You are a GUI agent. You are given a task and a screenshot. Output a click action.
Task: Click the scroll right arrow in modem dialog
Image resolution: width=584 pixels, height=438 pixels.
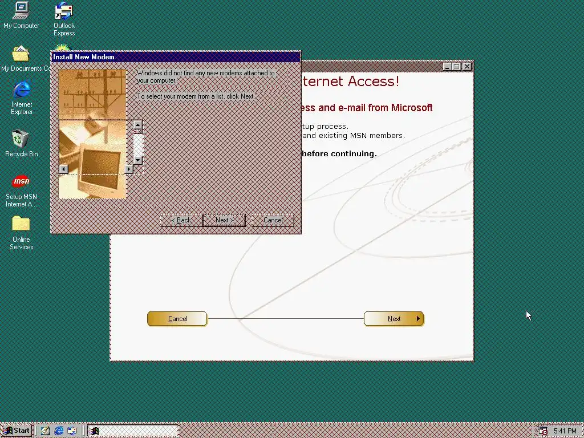129,169
